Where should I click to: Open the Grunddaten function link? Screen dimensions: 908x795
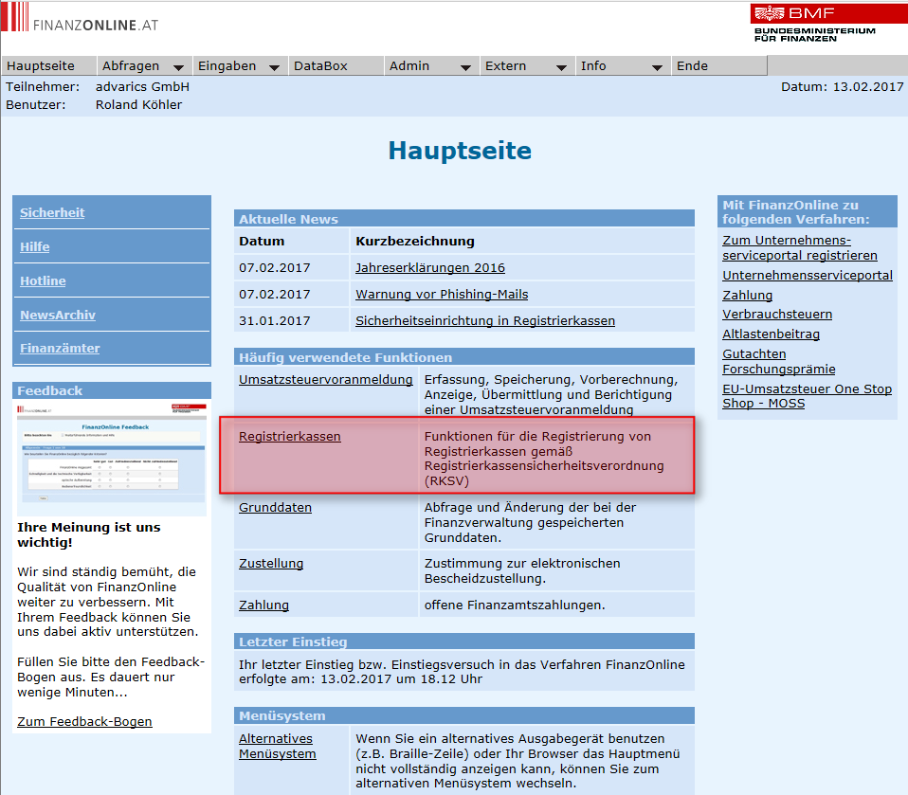(x=276, y=507)
